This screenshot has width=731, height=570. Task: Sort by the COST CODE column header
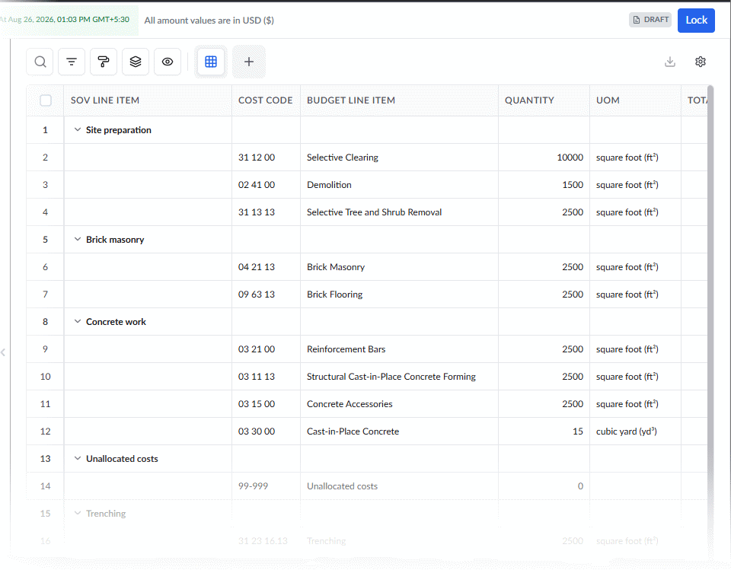(265, 100)
